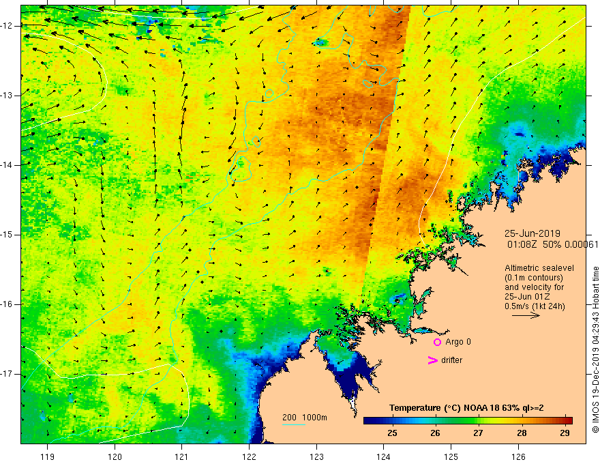Click the longitude axis label '126'
Image resolution: width=600 pixels, height=464 pixels.
tap(518, 456)
